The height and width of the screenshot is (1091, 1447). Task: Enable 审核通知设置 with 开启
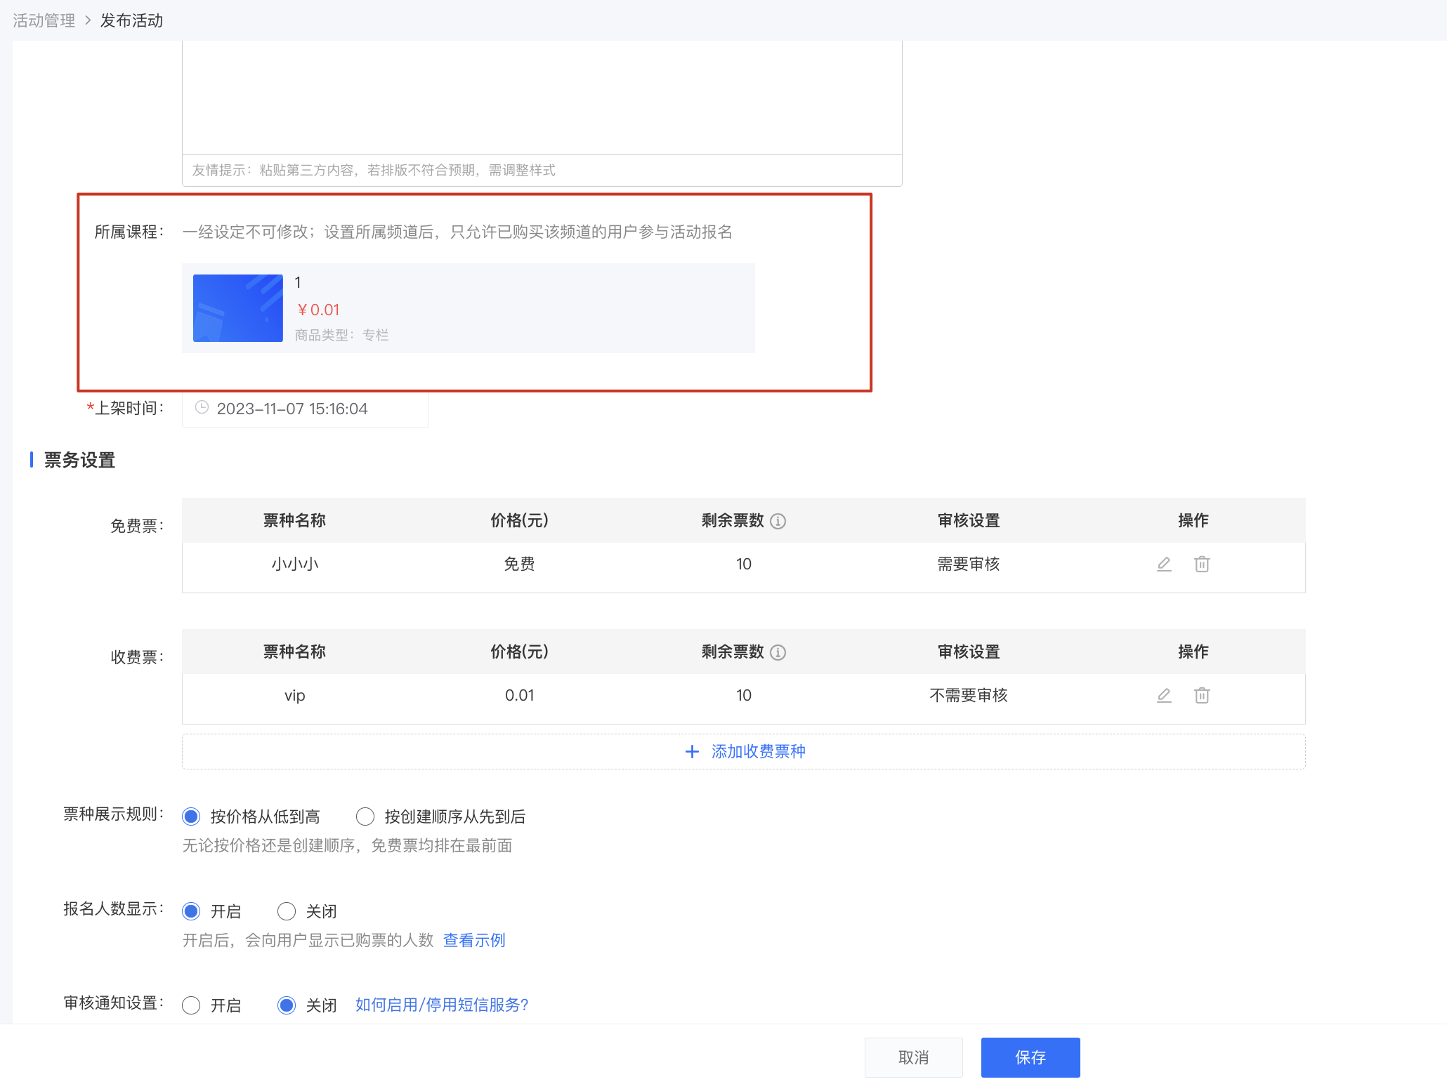(x=191, y=1005)
